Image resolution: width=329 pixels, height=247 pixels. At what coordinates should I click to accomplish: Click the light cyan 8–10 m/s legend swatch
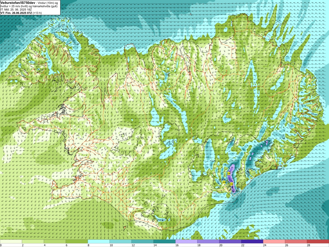click(x=99, y=242)
